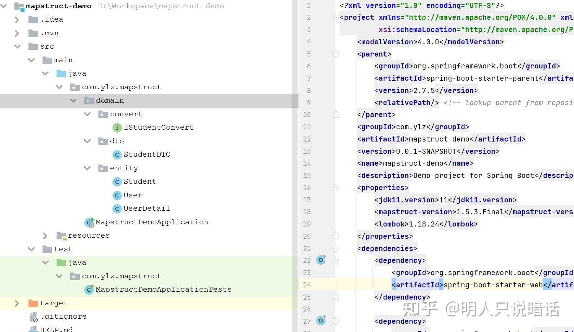Screen dimensions: 574x332
Task: Click the convert package icon
Action: (103, 114)
